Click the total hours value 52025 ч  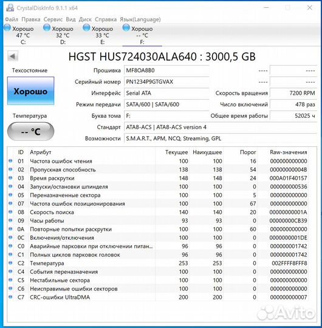(x=293, y=115)
